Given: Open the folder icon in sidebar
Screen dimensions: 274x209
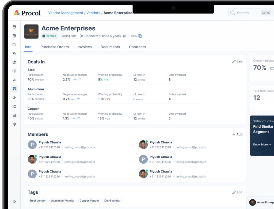Looking at the screenshot, I should pyautogui.click(x=14, y=45).
